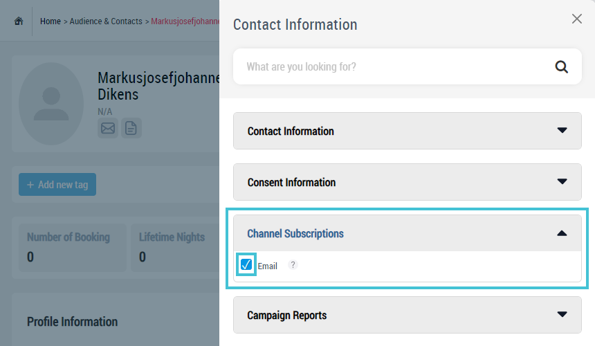Click the envelope email icon under contact name

(x=108, y=128)
